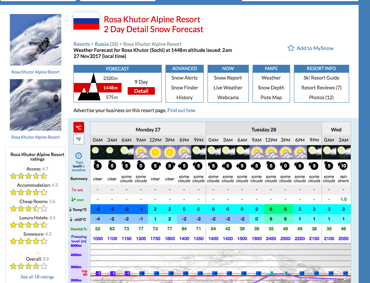Click Monday 12PM freezing level 1750

click(x=155, y=238)
